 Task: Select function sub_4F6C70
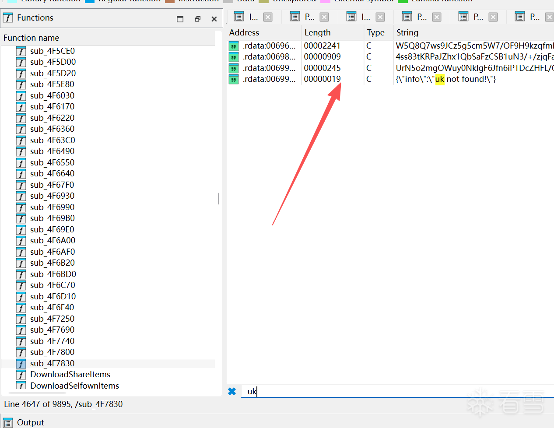(53, 285)
